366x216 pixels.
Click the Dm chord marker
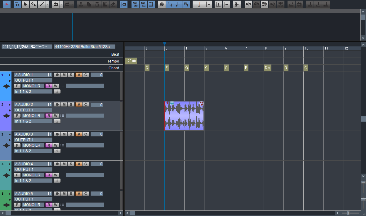[267, 68]
